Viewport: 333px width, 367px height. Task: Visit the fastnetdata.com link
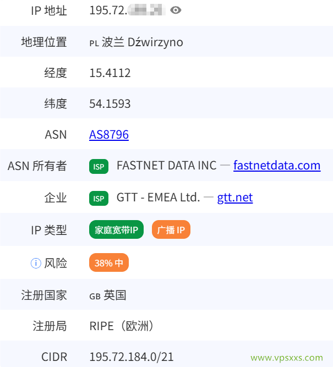(x=277, y=166)
